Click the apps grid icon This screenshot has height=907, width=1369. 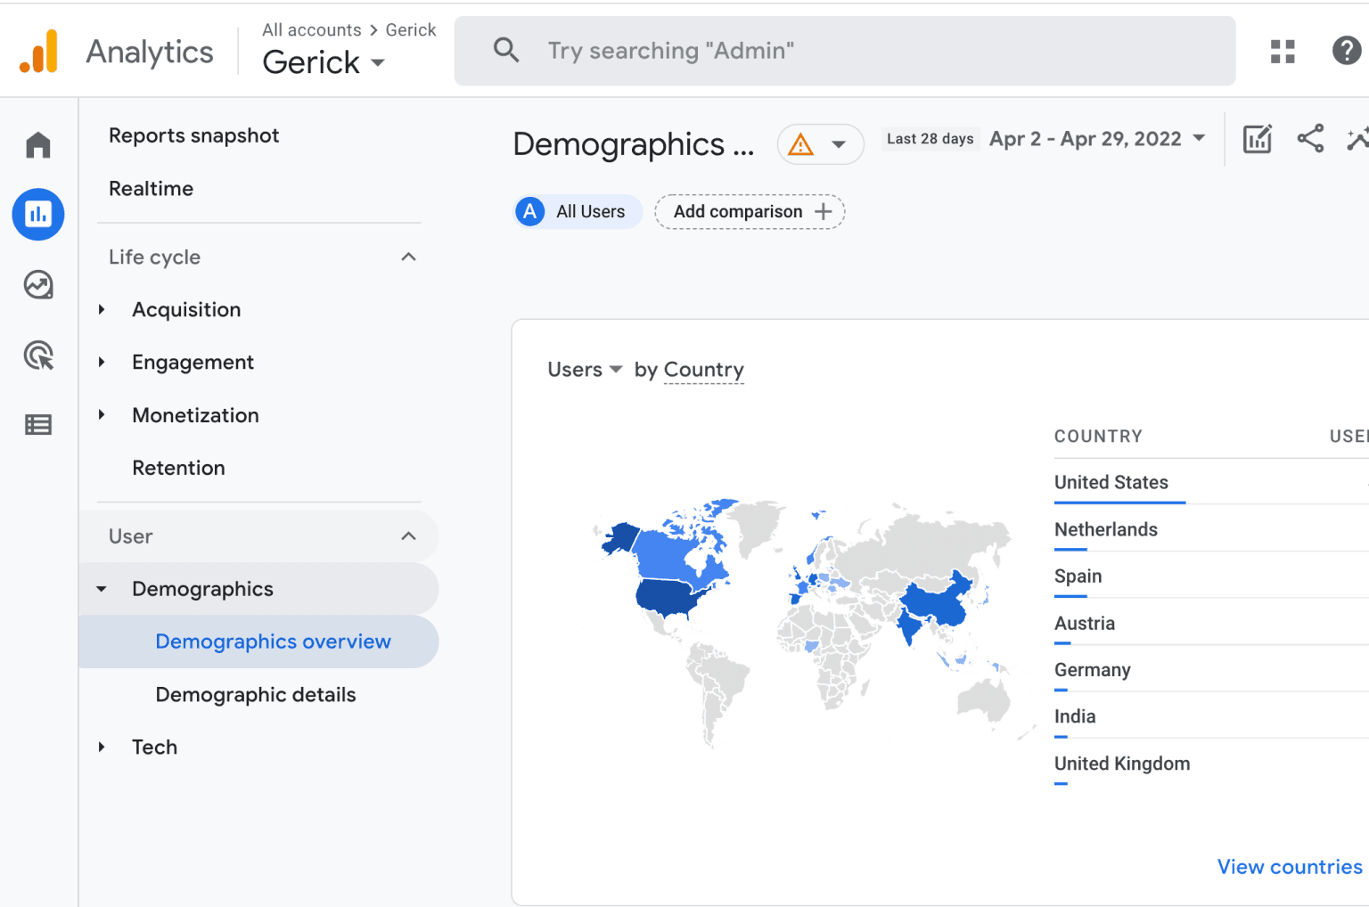[1282, 52]
